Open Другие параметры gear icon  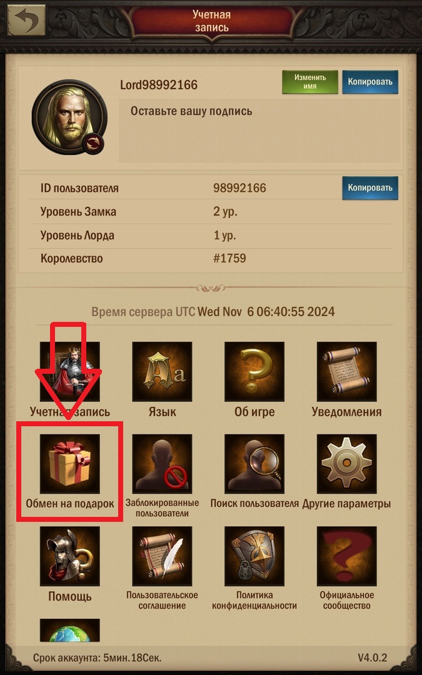click(x=346, y=463)
